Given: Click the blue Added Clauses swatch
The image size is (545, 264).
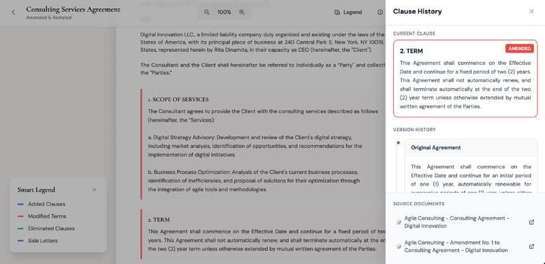Looking at the screenshot, I should pyautogui.click(x=20, y=204).
